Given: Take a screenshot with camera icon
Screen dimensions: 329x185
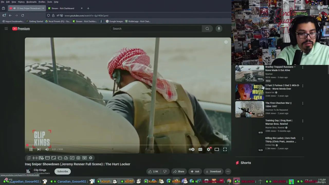Looking at the screenshot, I should [x=78, y=158].
